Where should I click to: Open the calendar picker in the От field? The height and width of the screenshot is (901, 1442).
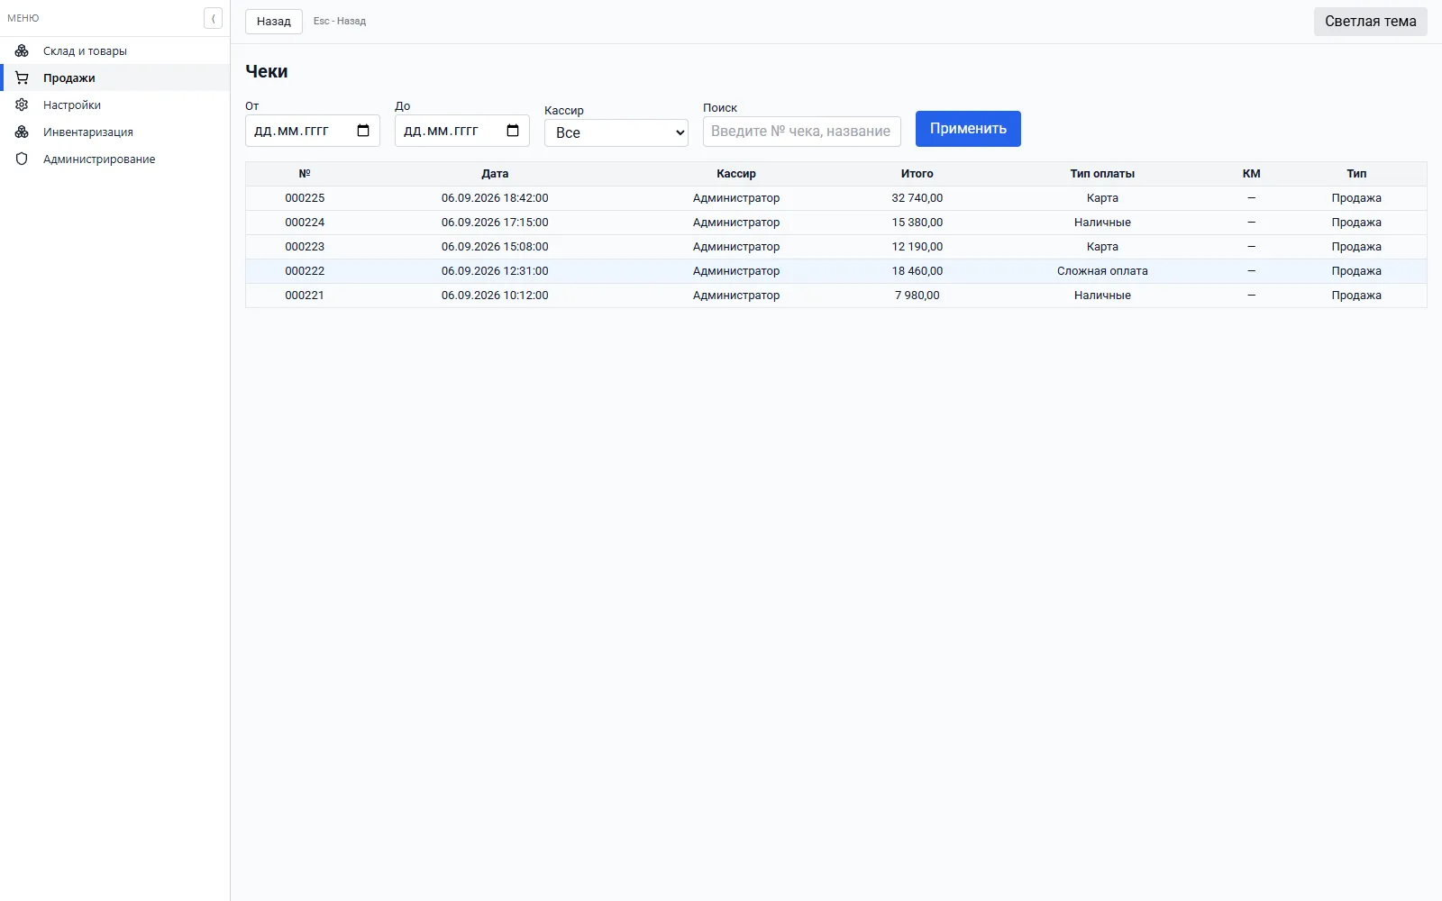click(363, 131)
